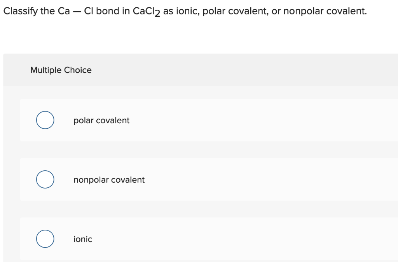Click the circle next to polar covalent

pyautogui.click(x=45, y=120)
